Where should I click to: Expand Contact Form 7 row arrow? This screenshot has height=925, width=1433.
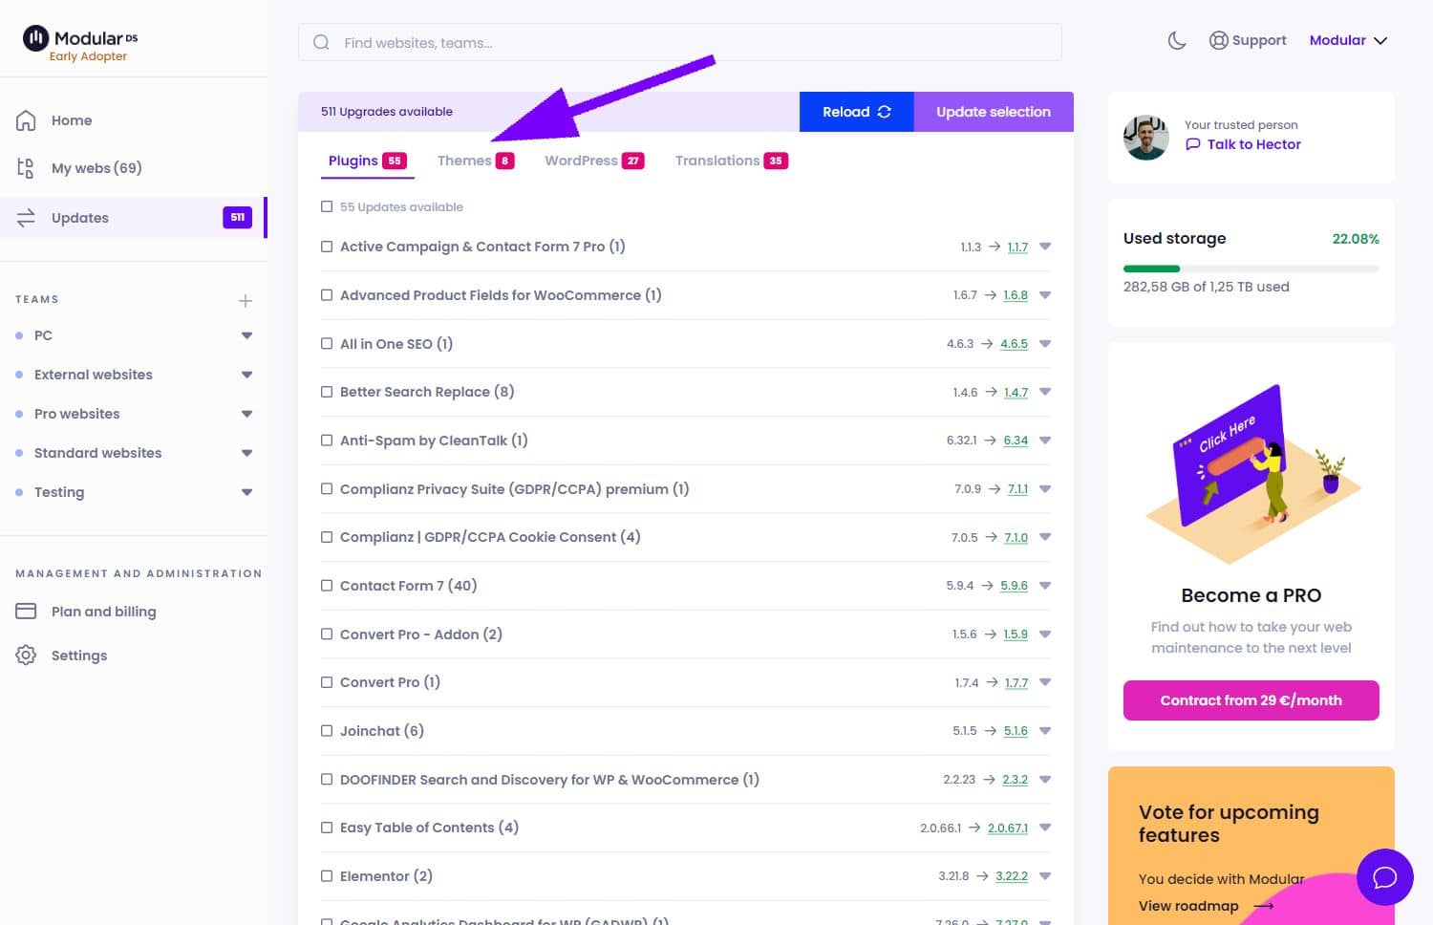click(x=1045, y=585)
